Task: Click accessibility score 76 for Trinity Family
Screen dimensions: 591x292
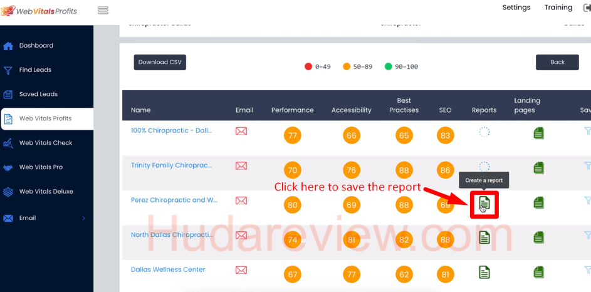Action: tap(352, 170)
